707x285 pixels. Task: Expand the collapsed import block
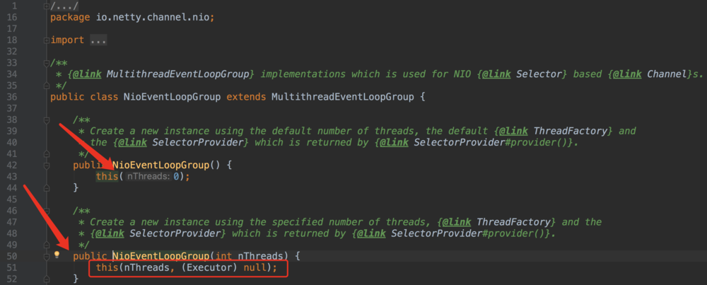45,40
